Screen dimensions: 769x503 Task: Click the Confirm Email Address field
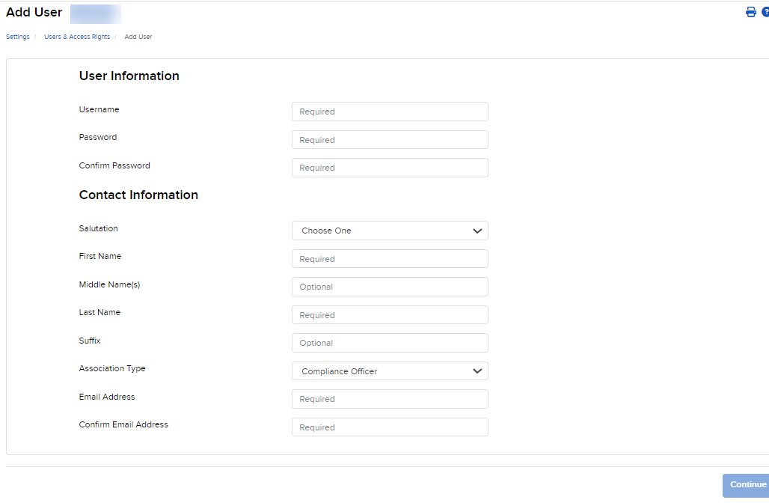coord(389,427)
